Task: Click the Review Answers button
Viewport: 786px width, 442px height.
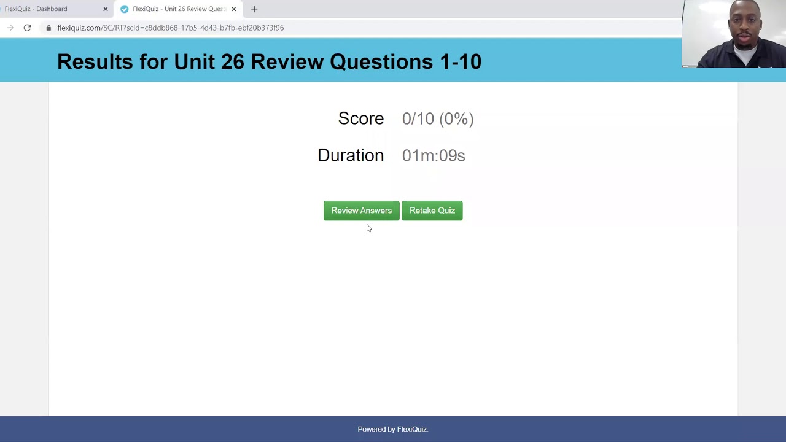Action: 361,211
